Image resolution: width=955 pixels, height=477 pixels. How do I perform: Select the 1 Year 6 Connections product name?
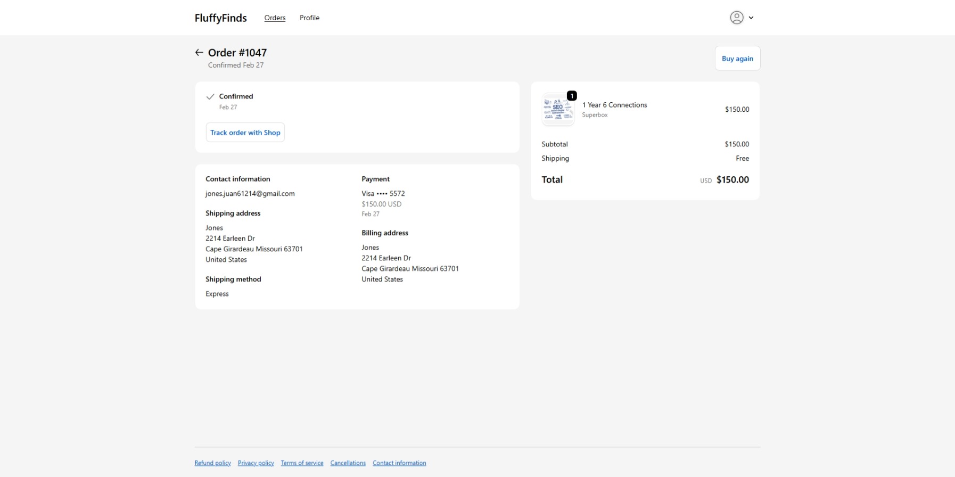pyautogui.click(x=614, y=105)
